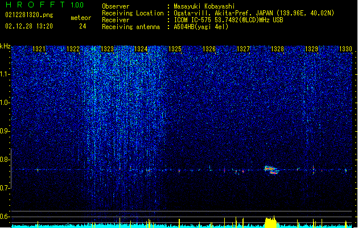Screen dimensions: 358x228
Task: Click the 'Observer' field label
Action: [x=116, y=6]
